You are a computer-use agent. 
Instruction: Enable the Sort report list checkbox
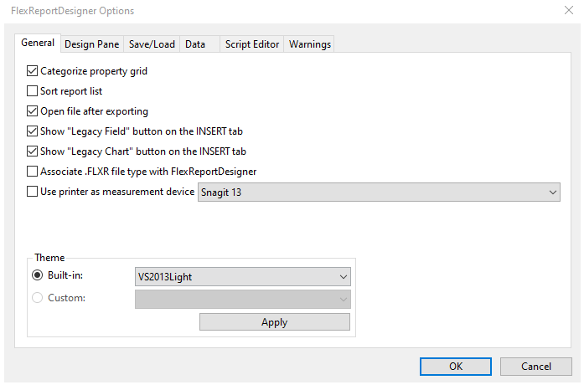click(33, 91)
